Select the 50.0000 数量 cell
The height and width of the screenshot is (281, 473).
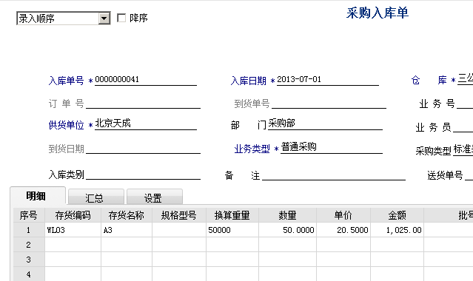pos(287,230)
